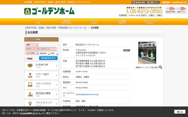Viewport: 188px width, 117px height.
Task: Open スタッフブログ sidebar arrow
Action: pyautogui.click(x=57, y=85)
